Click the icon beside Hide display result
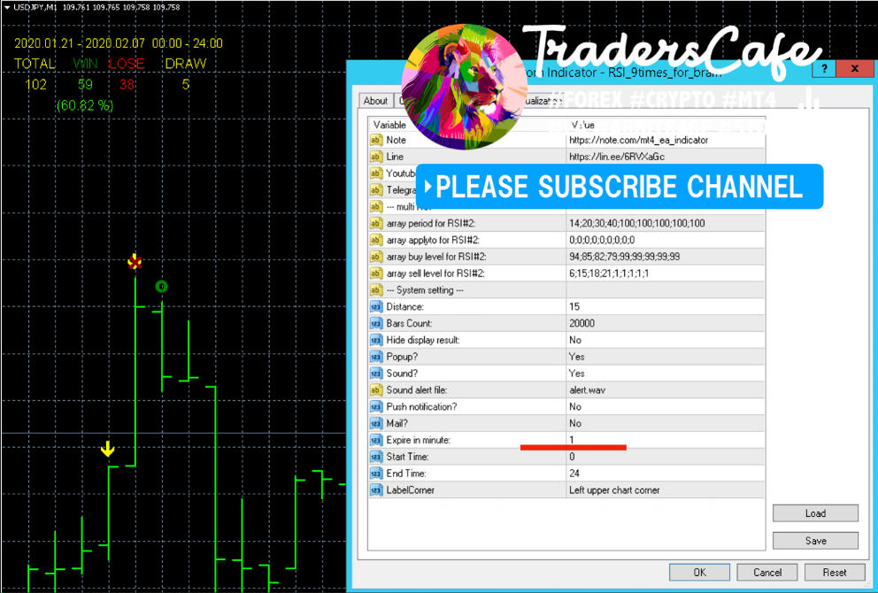Viewport: 878px width, 593px height. tap(376, 341)
